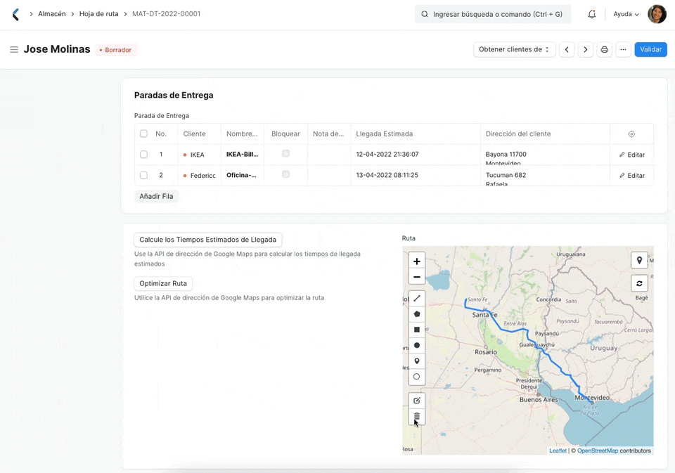The image size is (675, 473).
Task: Open the three-dots more options menu
Action: coord(623,49)
